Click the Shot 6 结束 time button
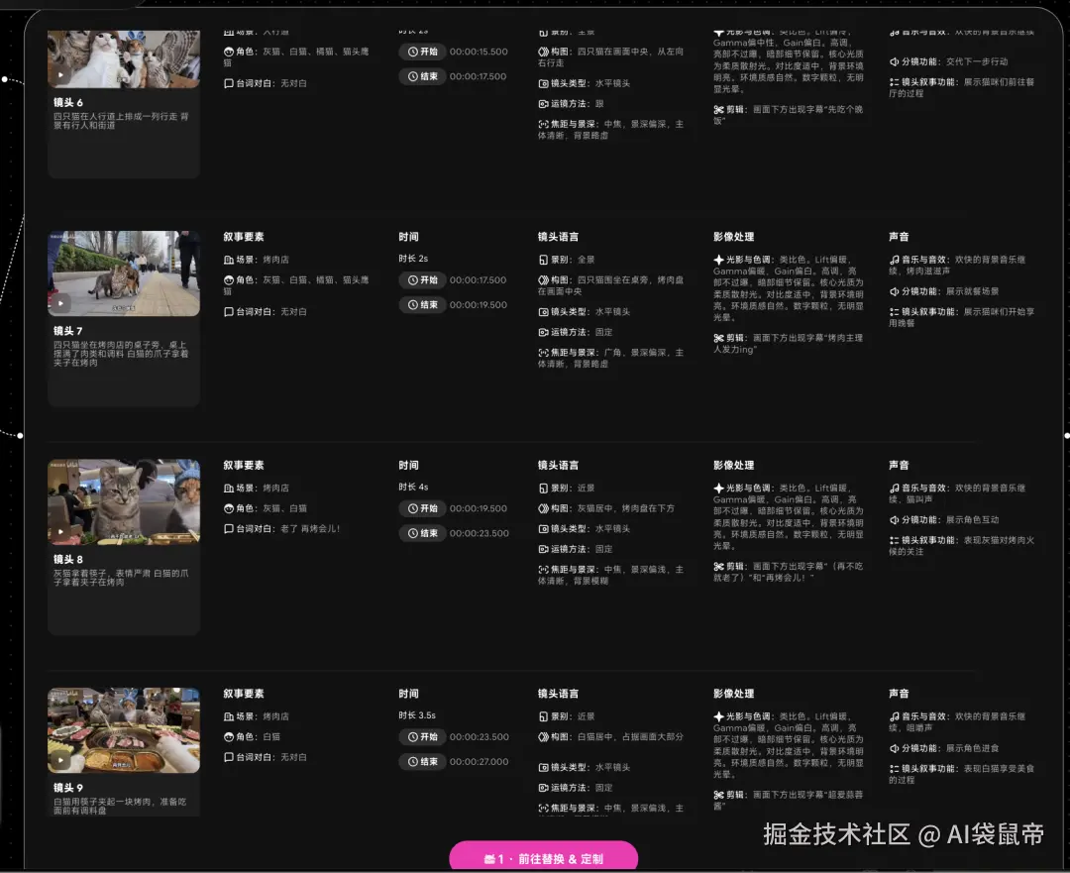The width and height of the screenshot is (1070, 873). tap(422, 76)
